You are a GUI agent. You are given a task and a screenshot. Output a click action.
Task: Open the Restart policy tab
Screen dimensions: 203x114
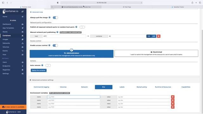tap(142, 87)
